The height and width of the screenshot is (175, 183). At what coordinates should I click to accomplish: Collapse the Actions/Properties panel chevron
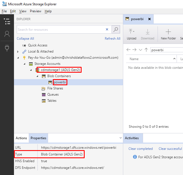pyautogui.click(x=121, y=138)
